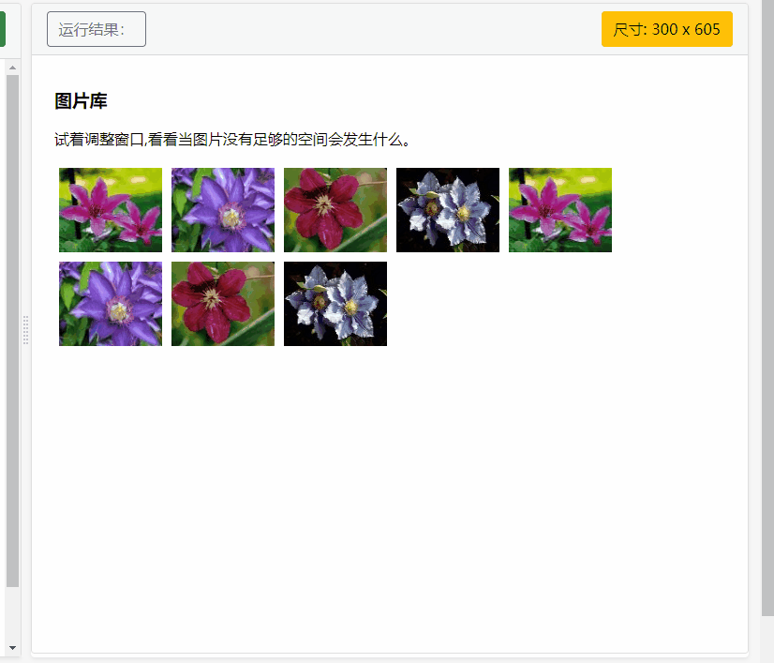Image resolution: width=774 pixels, height=663 pixels.
Task: Open the red flower thumbnail in bottom row
Action: 222,303
